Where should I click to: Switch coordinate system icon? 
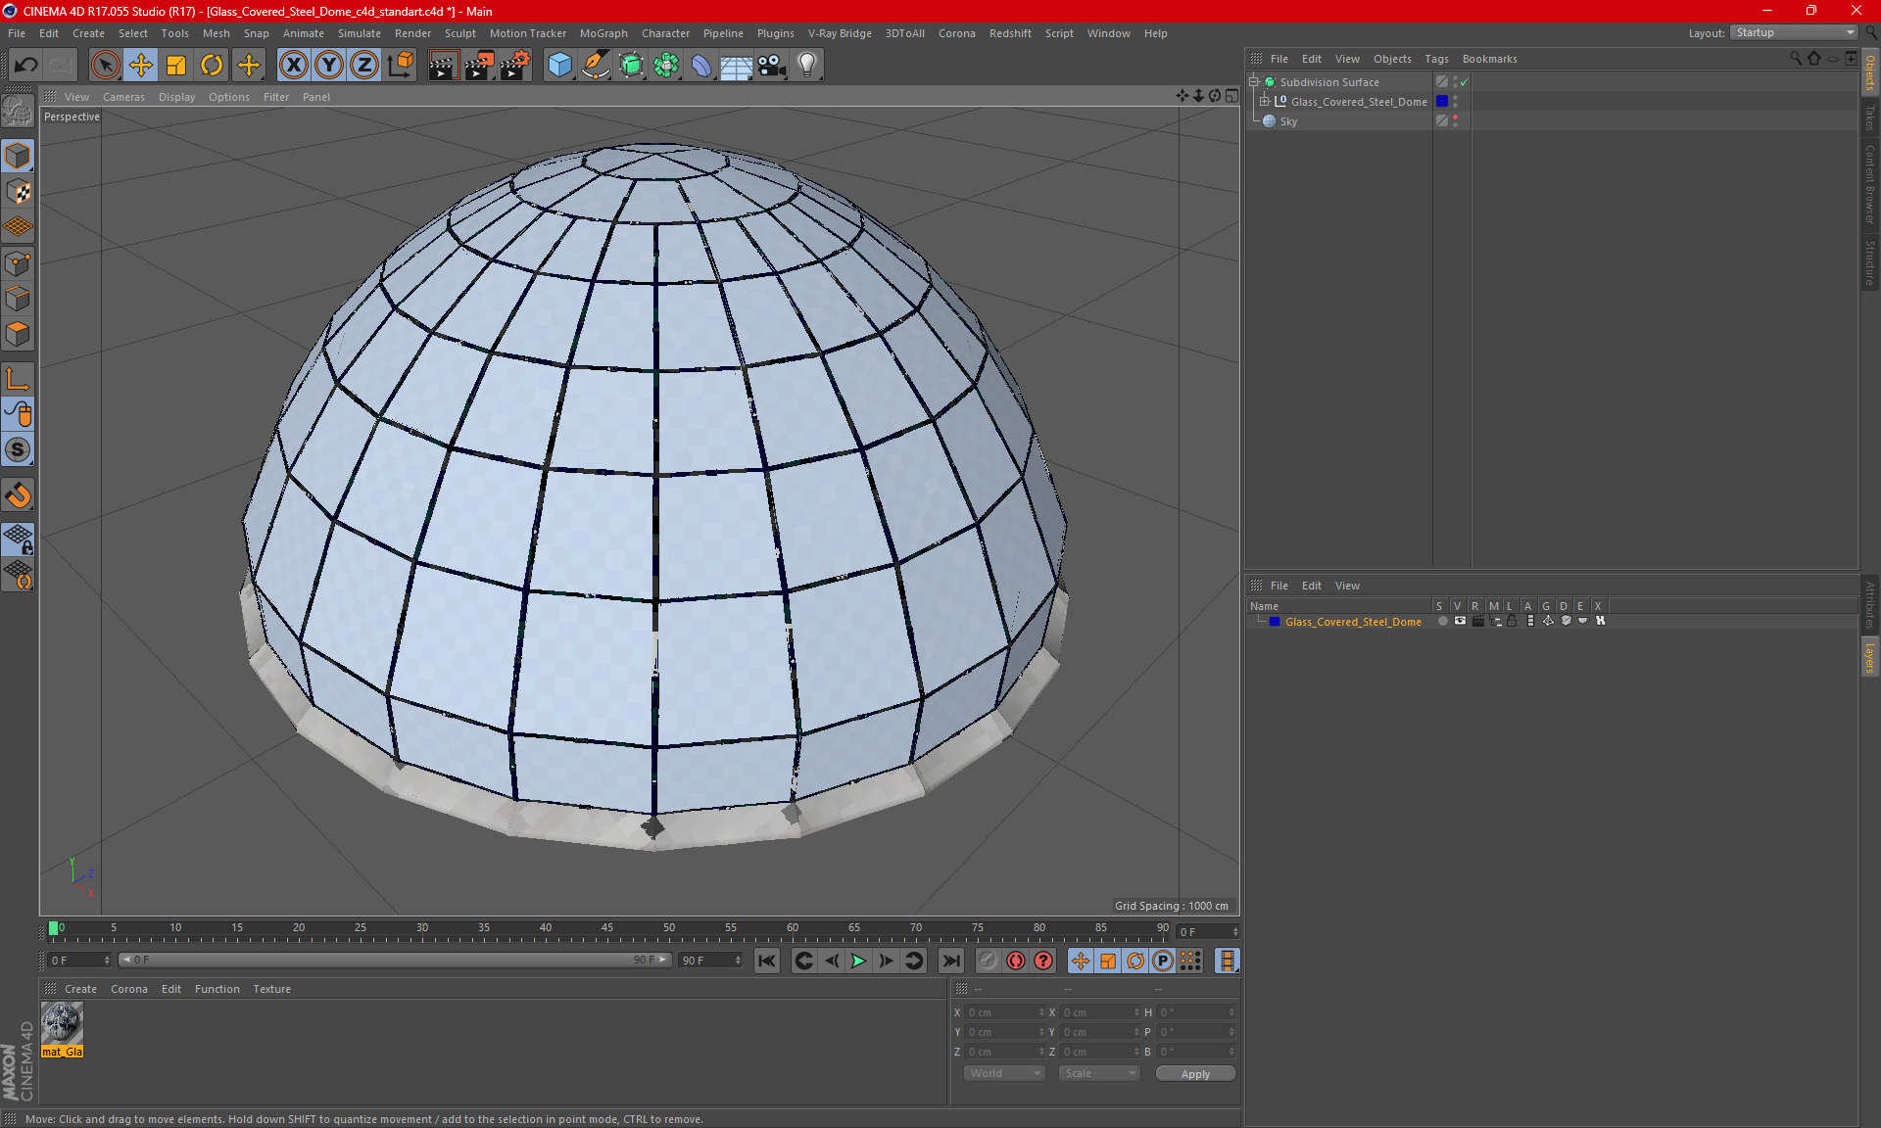pos(400,66)
